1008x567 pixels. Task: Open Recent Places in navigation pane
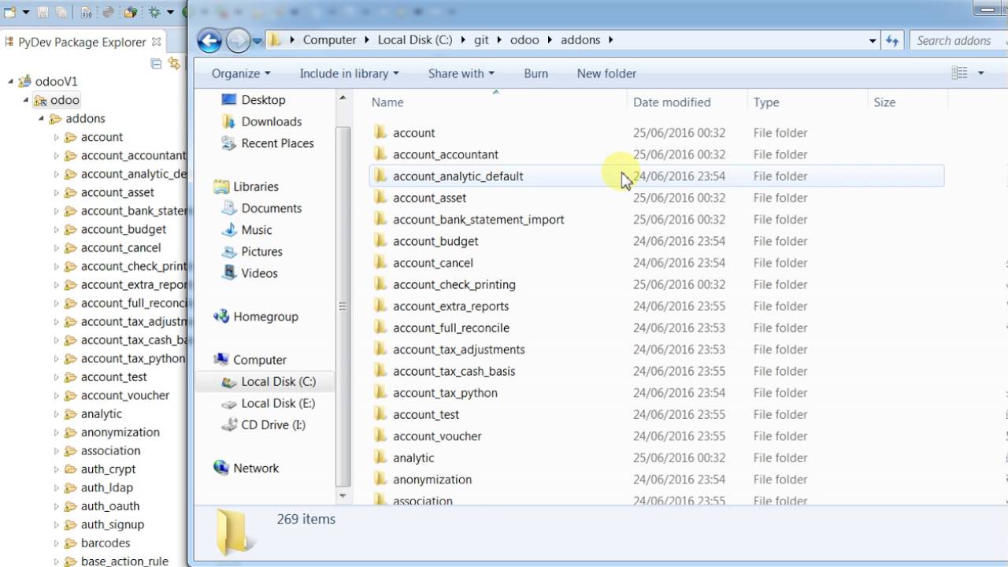268,143
